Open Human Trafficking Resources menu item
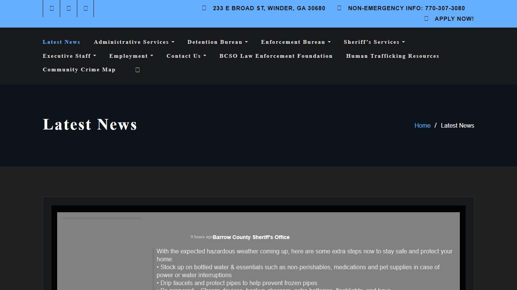517x290 pixels. pos(392,56)
